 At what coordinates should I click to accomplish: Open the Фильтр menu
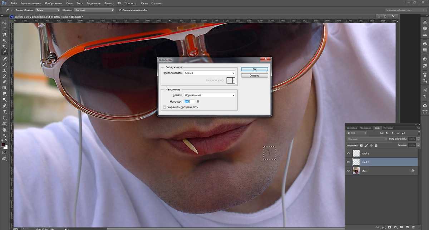109,3
